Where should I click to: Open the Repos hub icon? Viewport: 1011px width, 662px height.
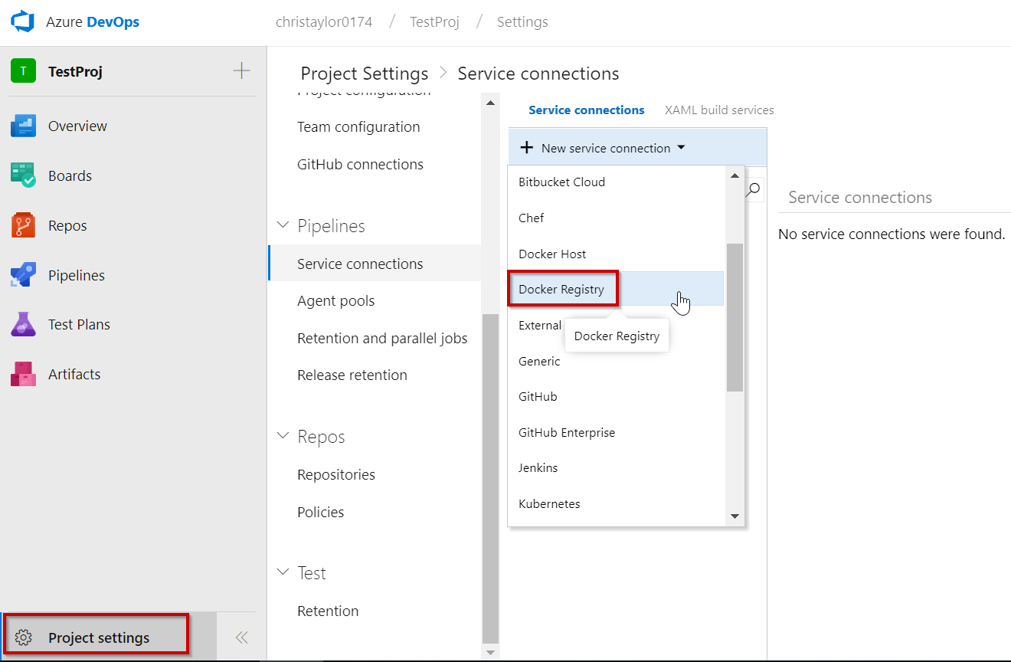point(23,226)
